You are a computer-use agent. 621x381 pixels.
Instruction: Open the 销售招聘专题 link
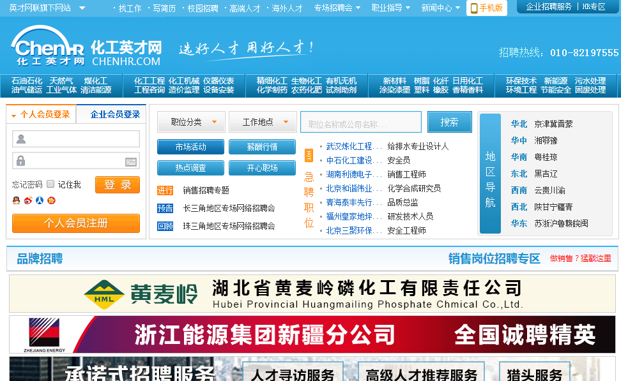point(206,190)
